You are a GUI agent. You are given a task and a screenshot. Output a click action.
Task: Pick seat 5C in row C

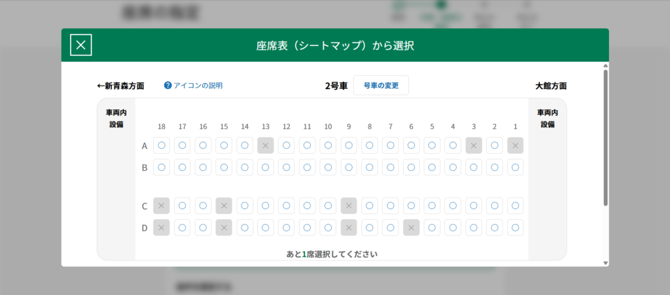click(432, 206)
